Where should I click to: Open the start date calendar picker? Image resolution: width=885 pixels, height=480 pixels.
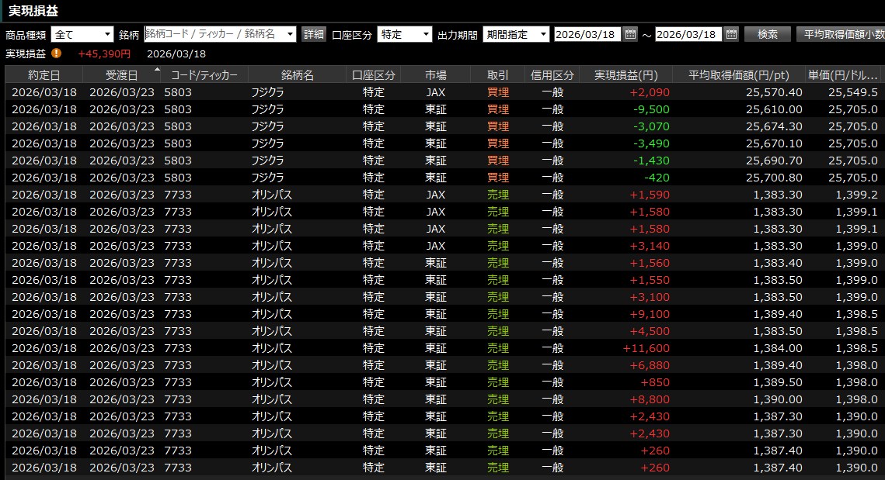point(630,34)
